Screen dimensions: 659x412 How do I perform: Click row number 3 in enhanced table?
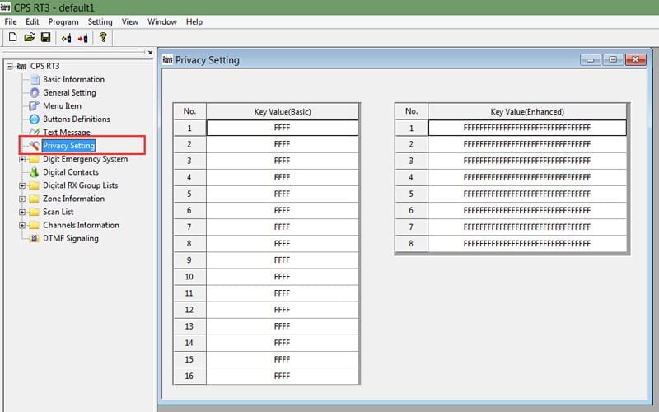[x=411, y=161]
